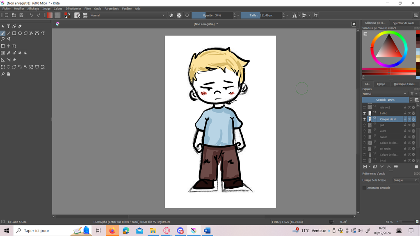This screenshot has width=420, height=236.
Task: Select the Zoom magnifier tool
Action: click(3, 74)
